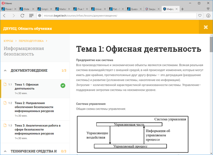Close the Market tab
Screen dimensions: 213x155
click(69, 9)
